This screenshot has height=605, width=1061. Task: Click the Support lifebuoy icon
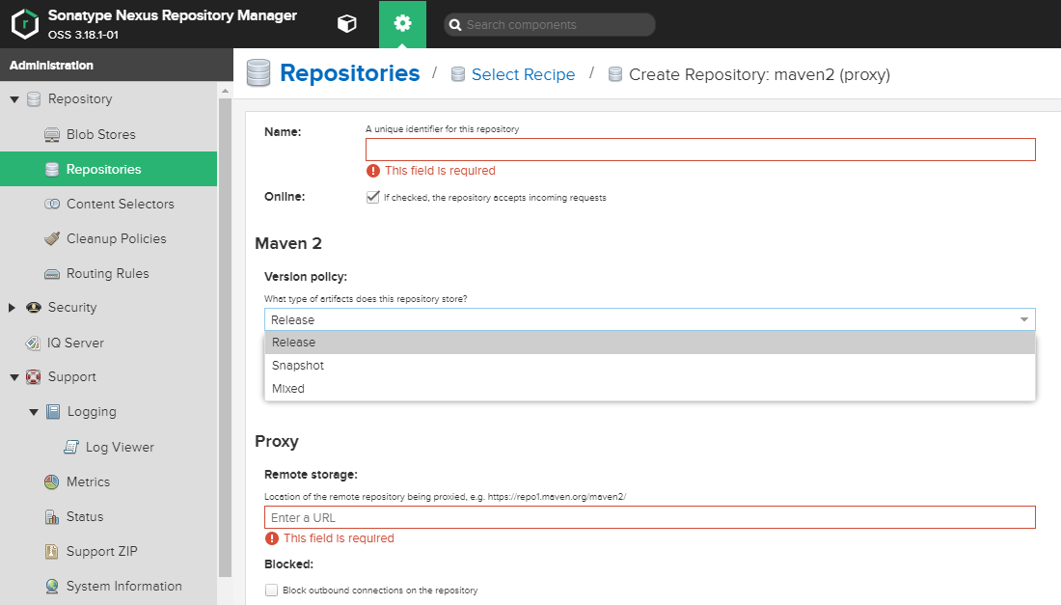[33, 377]
